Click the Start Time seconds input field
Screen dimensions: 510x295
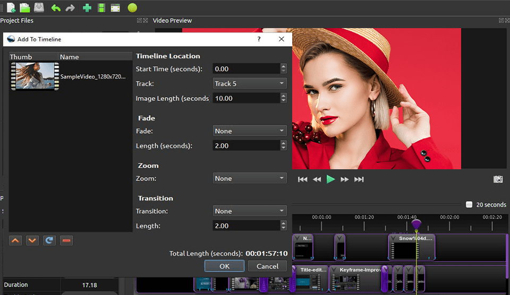tap(245, 69)
